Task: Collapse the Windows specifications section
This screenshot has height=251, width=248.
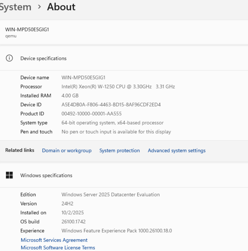Action: 46,175
